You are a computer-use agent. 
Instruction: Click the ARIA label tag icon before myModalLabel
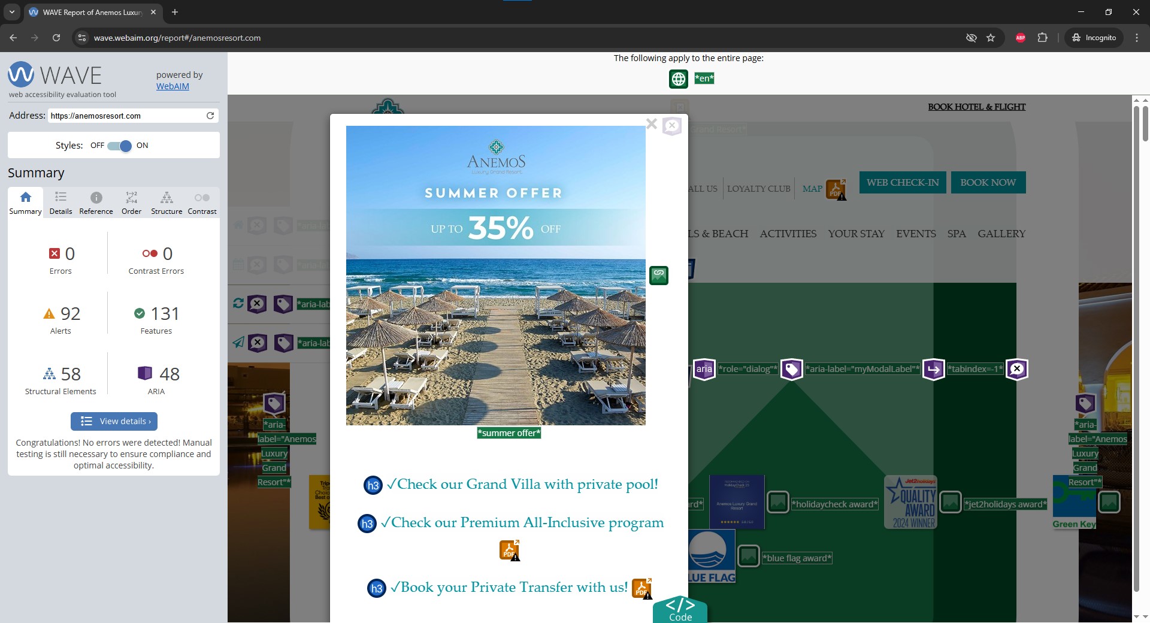click(x=792, y=369)
